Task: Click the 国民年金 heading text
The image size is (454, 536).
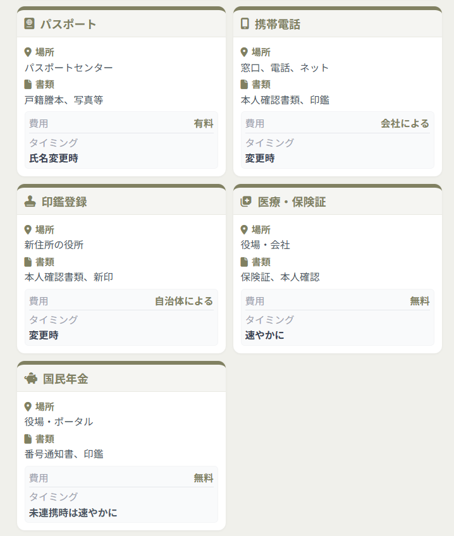Action: pos(66,379)
